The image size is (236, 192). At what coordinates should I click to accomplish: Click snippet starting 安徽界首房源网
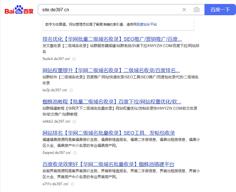(x=121, y=174)
